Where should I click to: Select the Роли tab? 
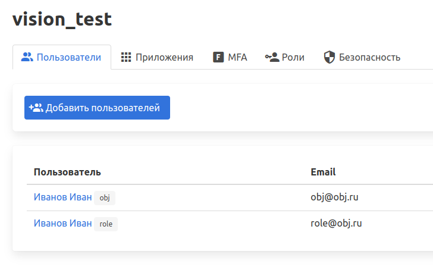point(293,58)
